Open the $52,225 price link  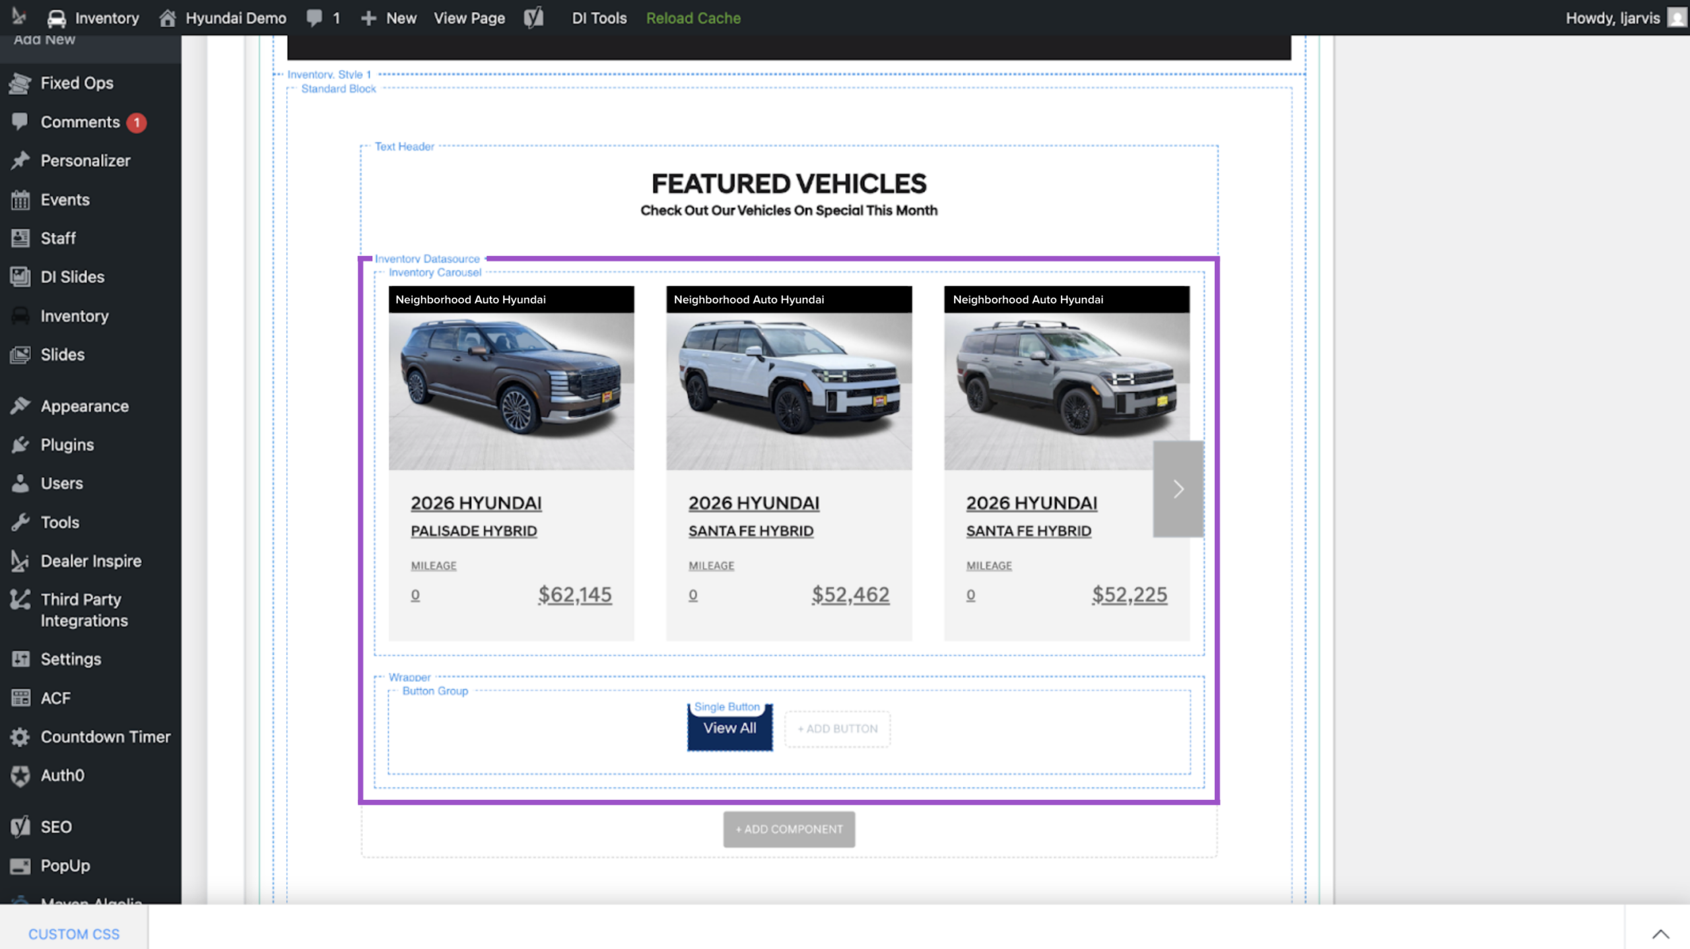point(1129,595)
